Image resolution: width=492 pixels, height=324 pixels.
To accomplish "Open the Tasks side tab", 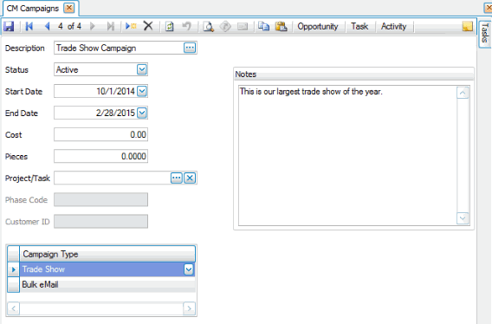I will click(x=485, y=33).
